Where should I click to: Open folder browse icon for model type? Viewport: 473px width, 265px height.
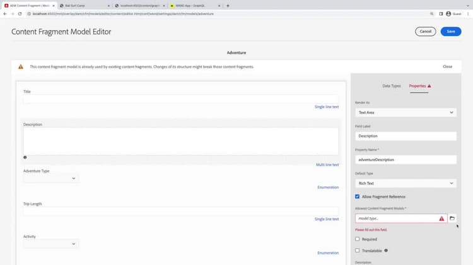(452, 218)
